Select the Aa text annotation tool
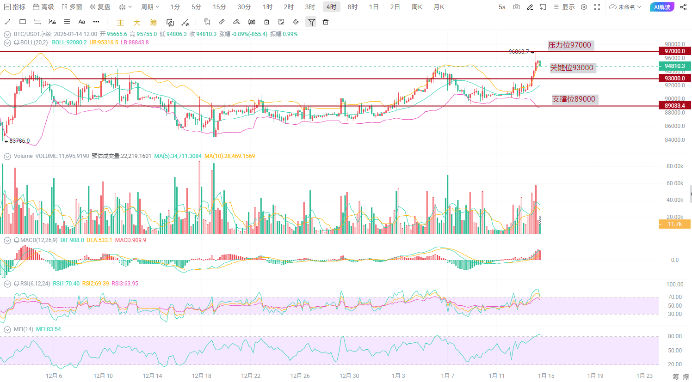 [82, 22]
